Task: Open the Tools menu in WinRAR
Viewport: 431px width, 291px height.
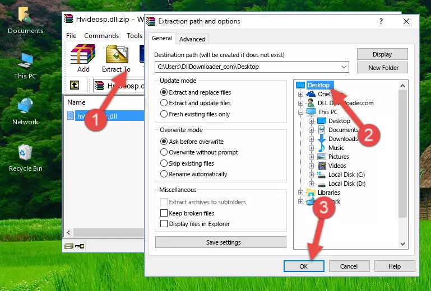Action: pyautogui.click(x=135, y=36)
